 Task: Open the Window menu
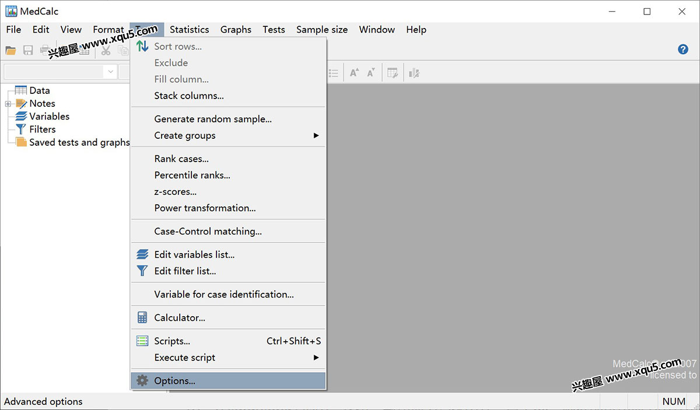(377, 30)
